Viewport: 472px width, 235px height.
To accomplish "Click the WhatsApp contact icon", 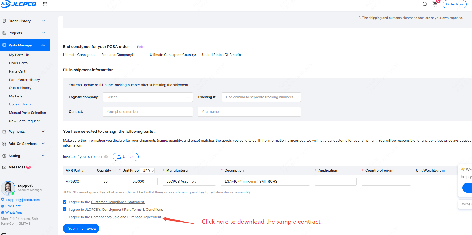I will (3, 213).
